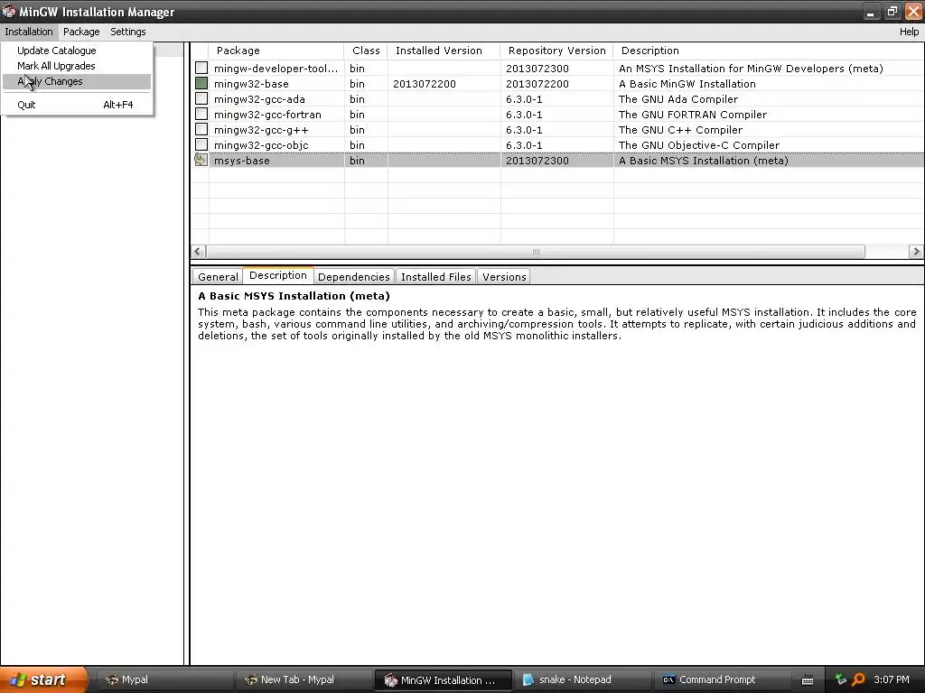Click 'The GNU FORTRAN Compiler' description
Viewport: 925px width, 693px height.
tap(693, 115)
